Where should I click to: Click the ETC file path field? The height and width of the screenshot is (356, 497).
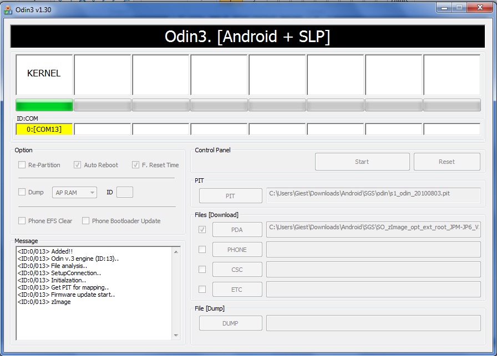(373, 289)
